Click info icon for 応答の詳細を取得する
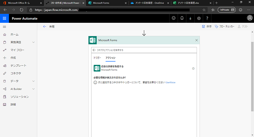The height and width of the screenshot is (137, 254). pos(193,68)
